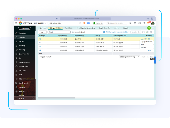Export list using the Excel icon
This screenshot has height=128, width=170.
click(147, 32)
